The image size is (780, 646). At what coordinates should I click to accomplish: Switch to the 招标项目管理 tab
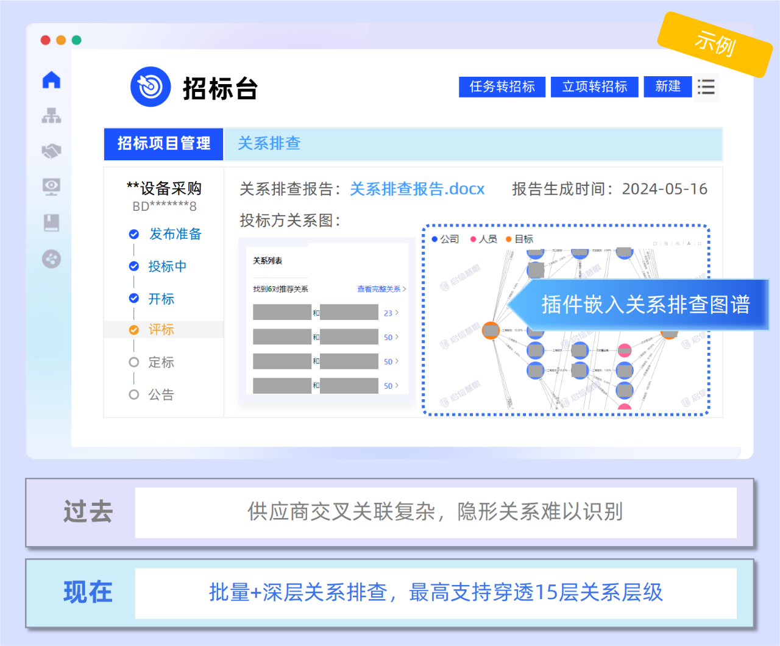coord(163,144)
